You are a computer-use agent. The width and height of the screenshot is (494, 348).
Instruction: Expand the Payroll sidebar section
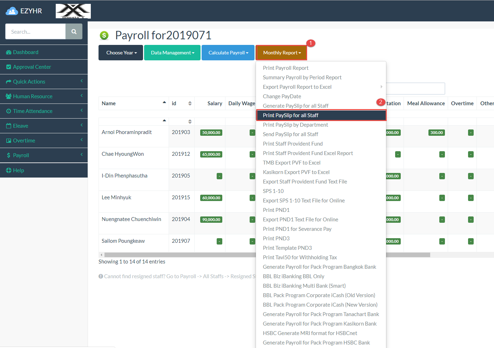tap(21, 155)
